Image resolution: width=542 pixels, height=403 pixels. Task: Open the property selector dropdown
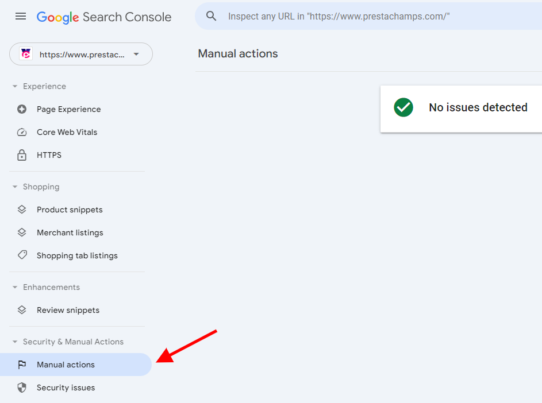point(136,53)
